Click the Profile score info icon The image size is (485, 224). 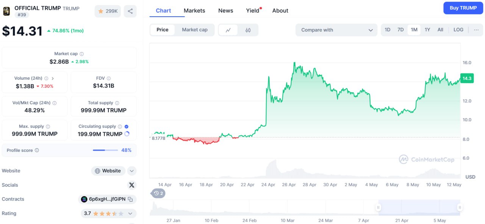pyautogui.click(x=37, y=150)
